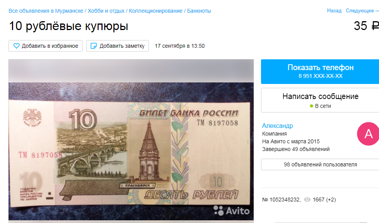The width and height of the screenshot is (379, 223).
Task: Message the seller via Написать сообщение
Action: 320,100
